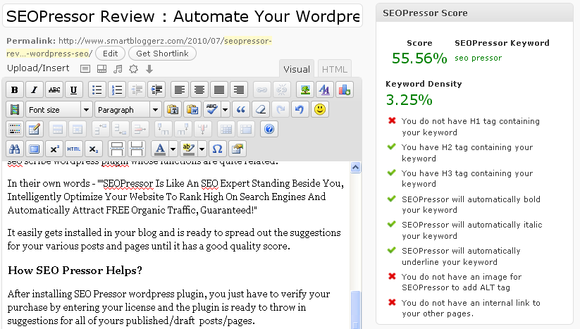Click the indent icon
The width and height of the screenshot is (580, 329).
pos(157,90)
